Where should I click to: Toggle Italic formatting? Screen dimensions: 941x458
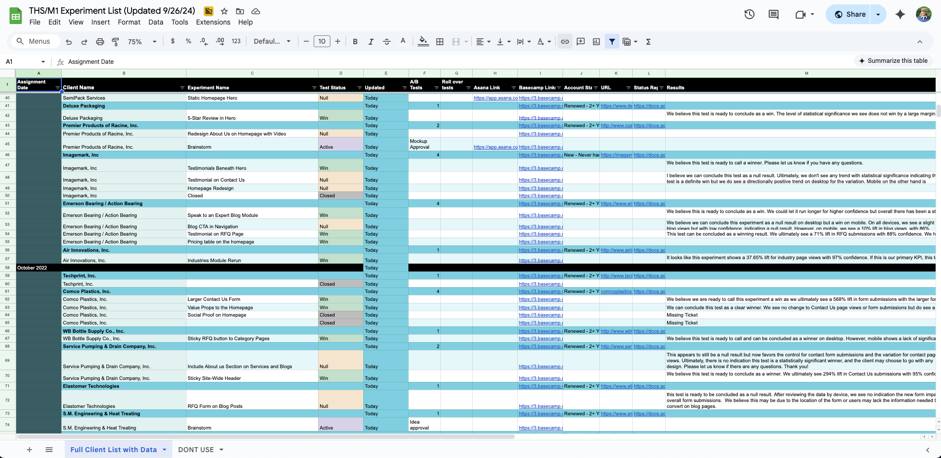point(371,42)
